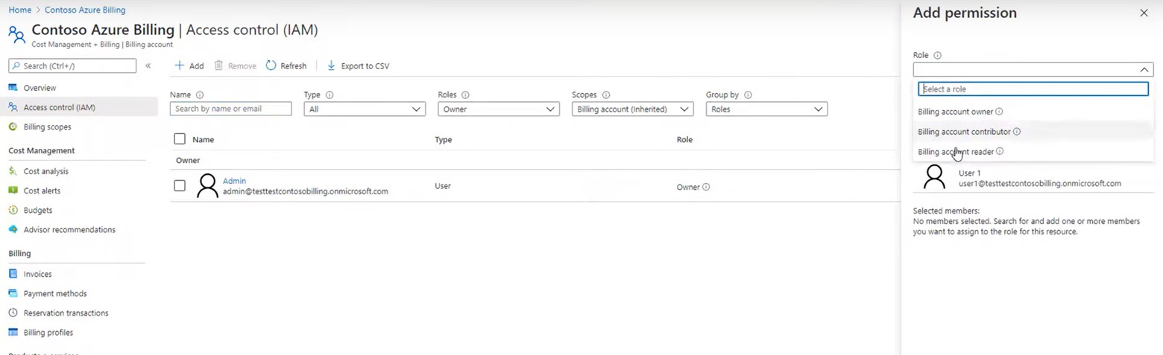Click the Add plus toolbar button
1163x355 pixels.
tap(189, 65)
